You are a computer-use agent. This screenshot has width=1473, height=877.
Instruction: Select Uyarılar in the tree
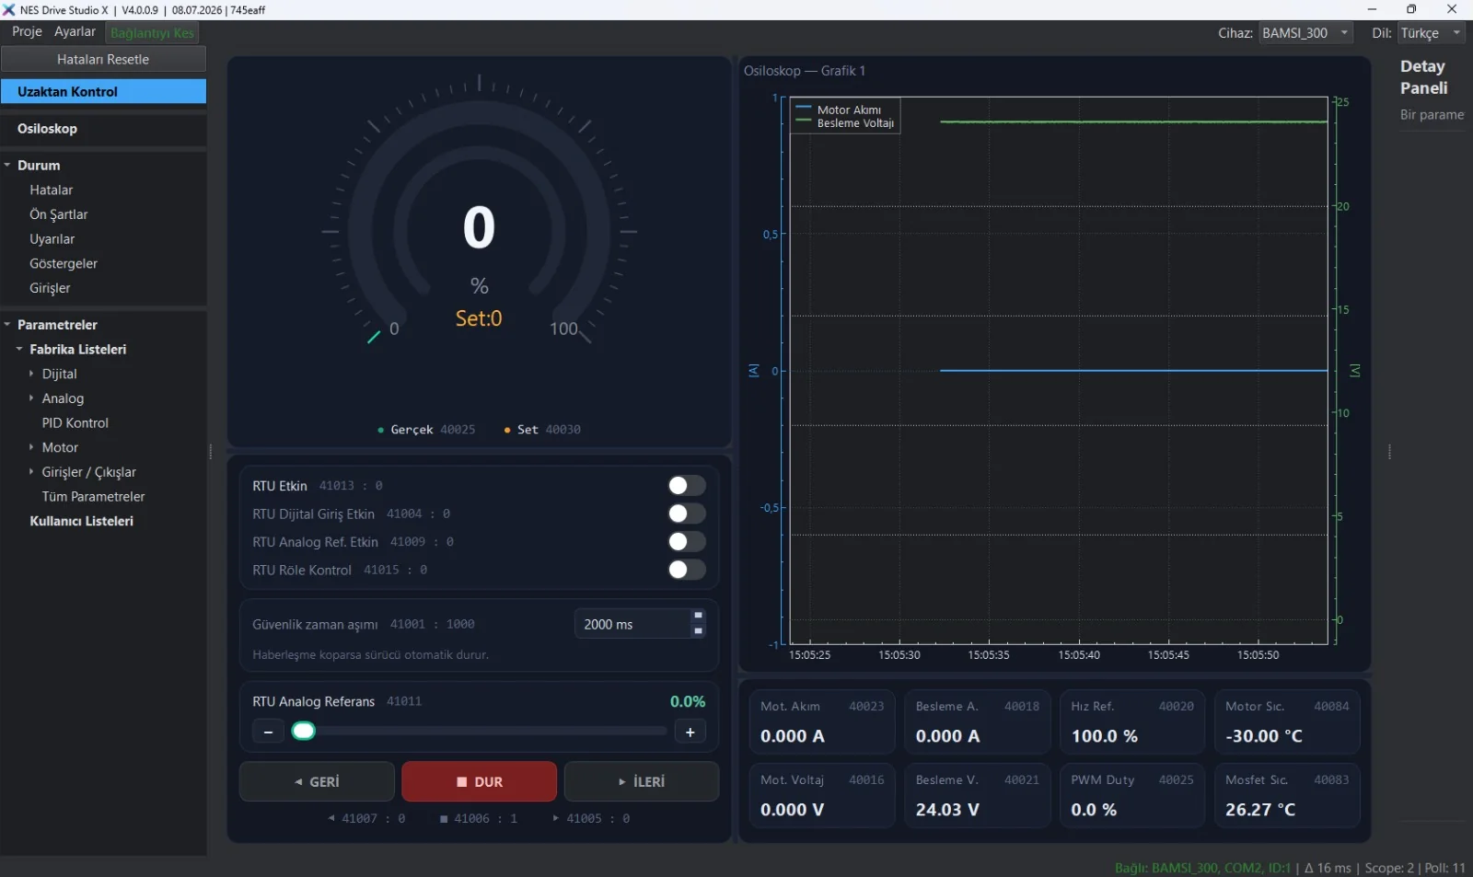pos(52,238)
